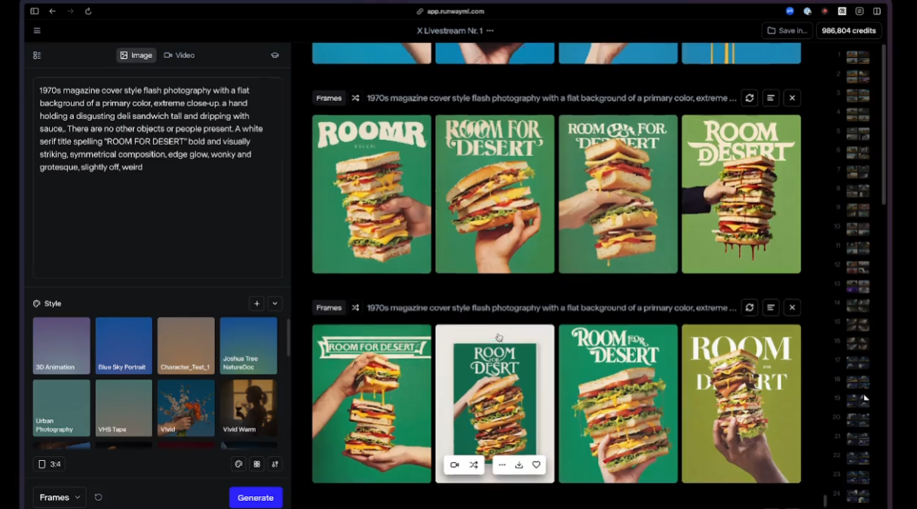Open the 3:4 aspect ratio selector
917x509 pixels.
tap(50, 464)
